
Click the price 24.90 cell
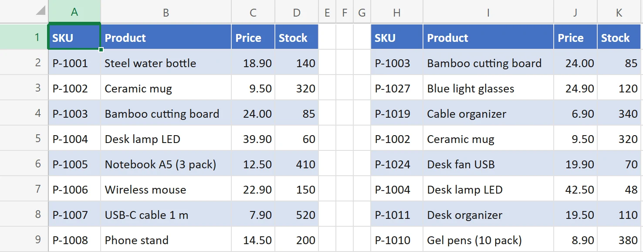point(575,88)
